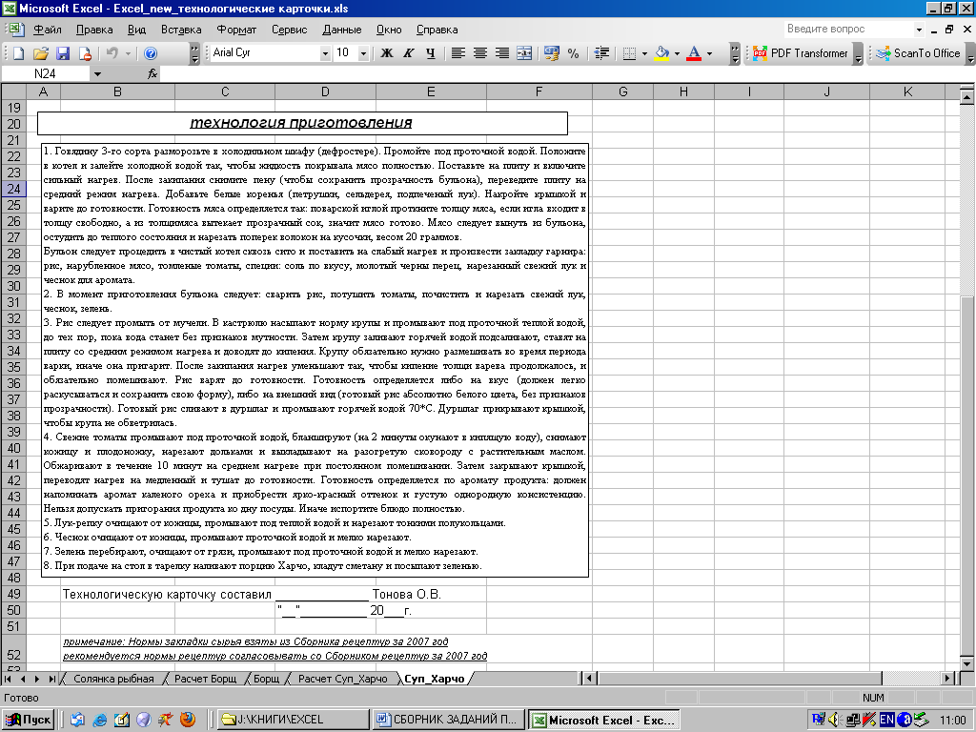Screen dimensions: 976x732
Task: Click the vertical scrollbar down arrow
Action: coord(966,663)
